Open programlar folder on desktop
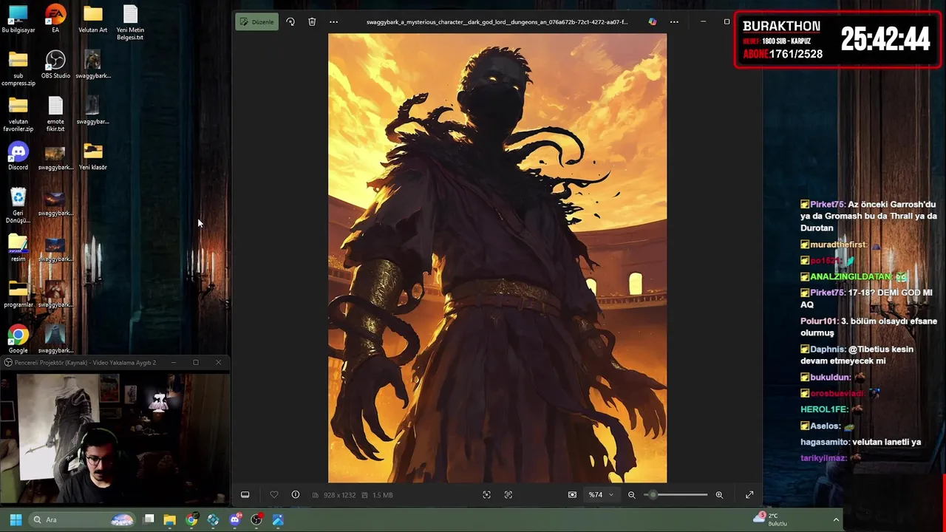Screen dimensions: 946x532 click(18, 294)
